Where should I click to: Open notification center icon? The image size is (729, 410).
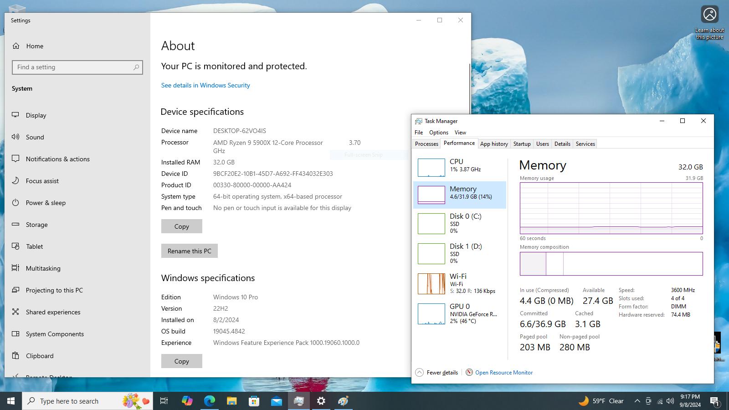point(714,401)
